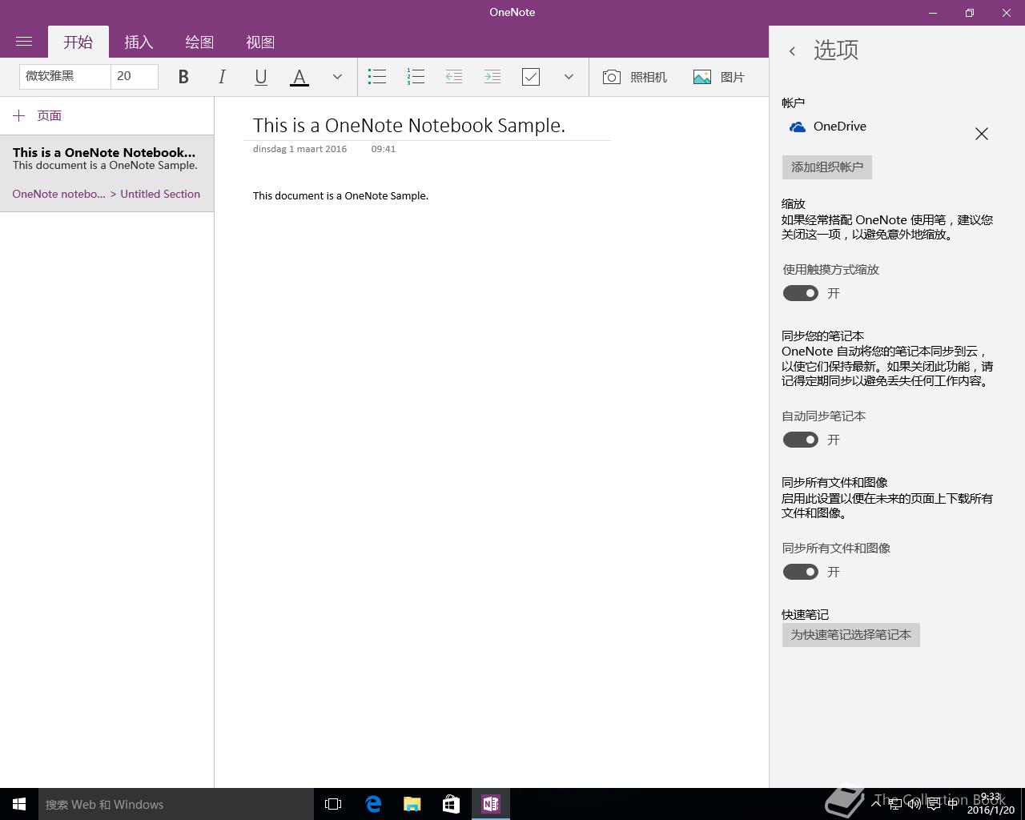Screen dimensions: 1025x820
Task: Apply underline formatting
Action: tap(260, 77)
